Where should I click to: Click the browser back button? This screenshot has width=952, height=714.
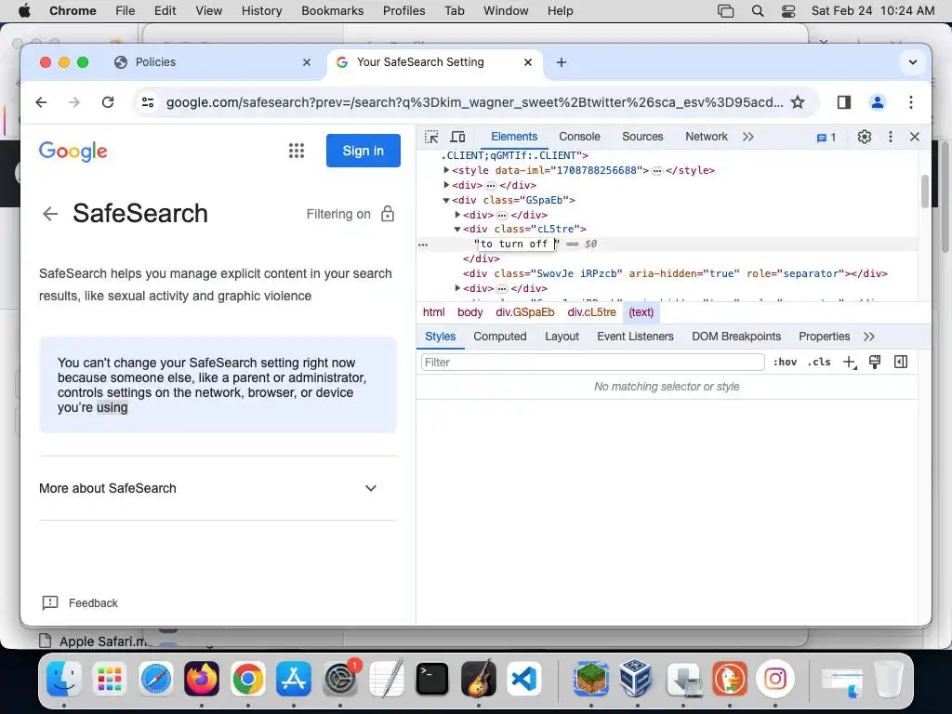point(41,102)
